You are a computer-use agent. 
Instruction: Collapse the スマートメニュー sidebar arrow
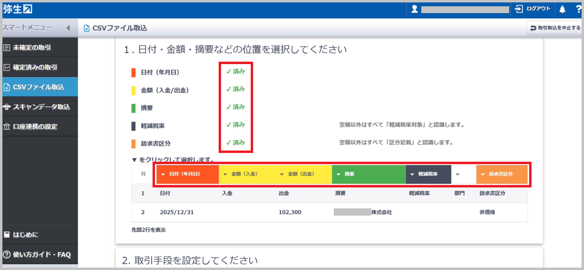(68, 28)
